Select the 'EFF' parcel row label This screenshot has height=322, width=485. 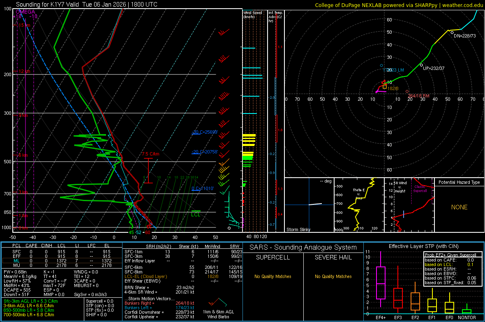click(16, 256)
